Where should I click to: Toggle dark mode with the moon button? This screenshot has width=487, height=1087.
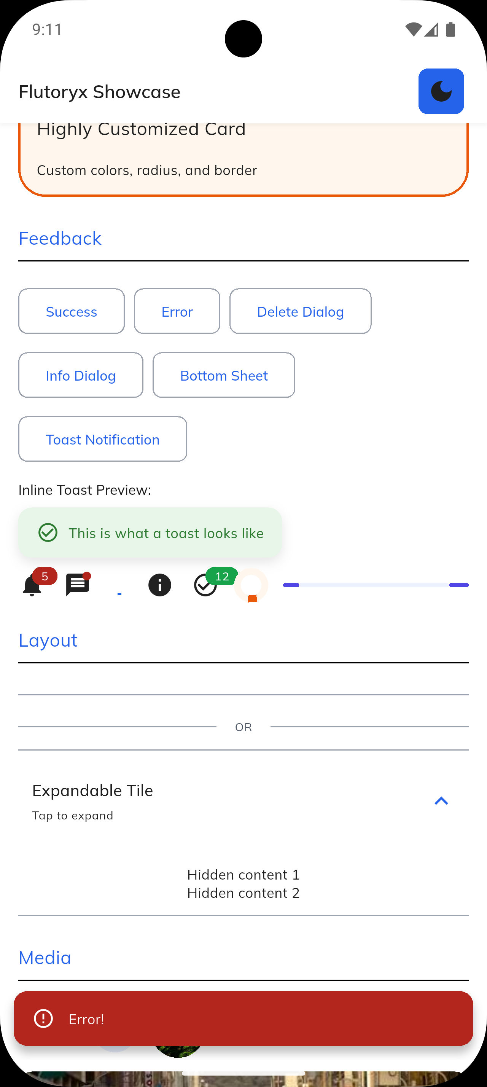pos(441,91)
